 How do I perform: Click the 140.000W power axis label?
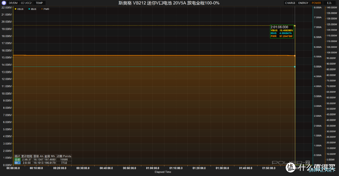pos(332,8)
